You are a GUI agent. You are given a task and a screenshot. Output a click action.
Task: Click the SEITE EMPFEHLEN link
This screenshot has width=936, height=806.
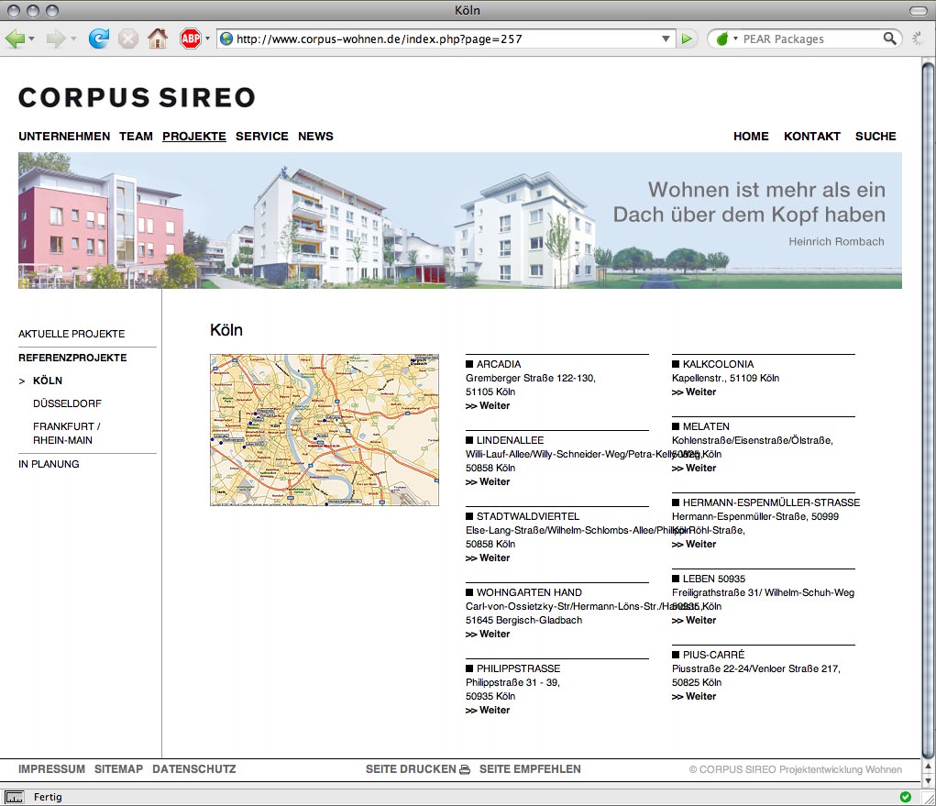[530, 769]
